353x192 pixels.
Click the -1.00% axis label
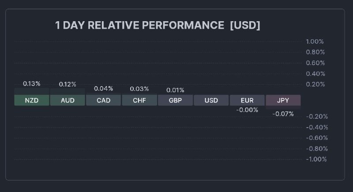[316, 159]
